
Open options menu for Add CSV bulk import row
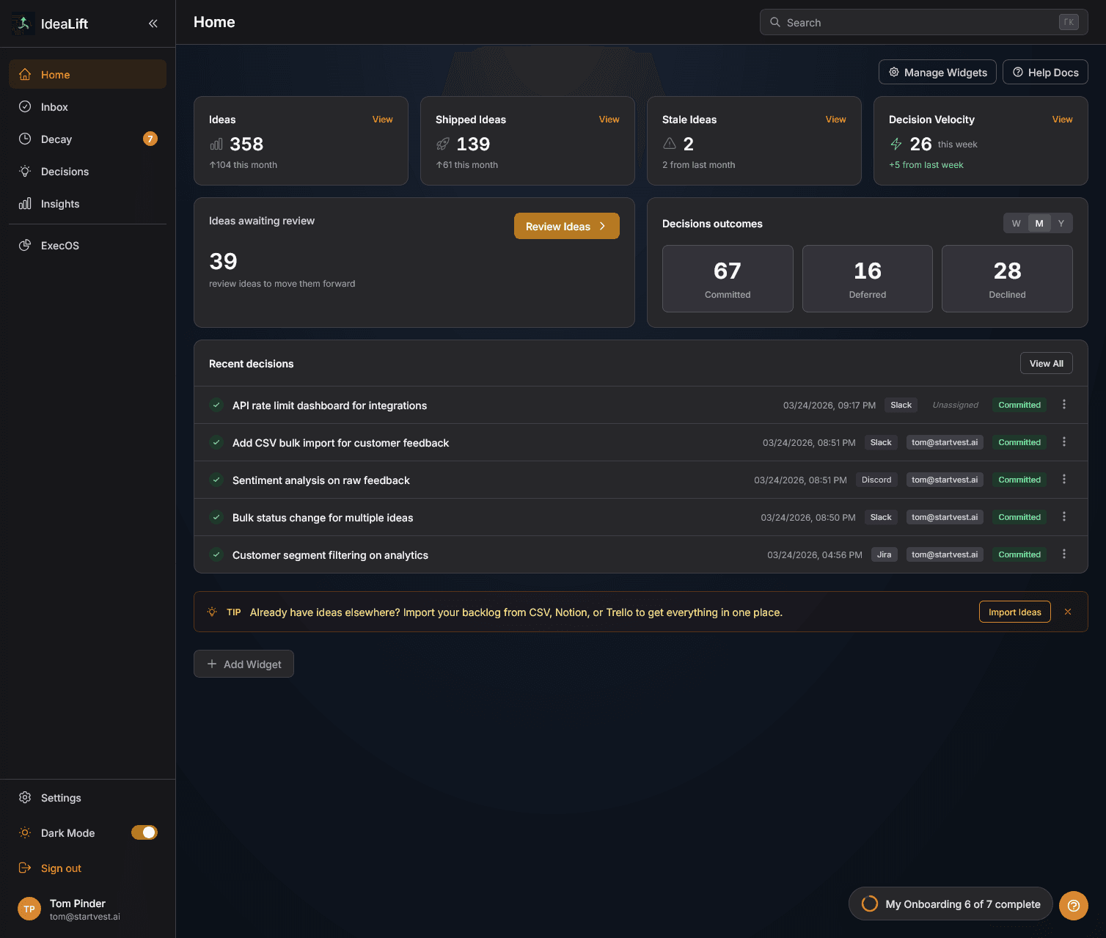[x=1064, y=441]
